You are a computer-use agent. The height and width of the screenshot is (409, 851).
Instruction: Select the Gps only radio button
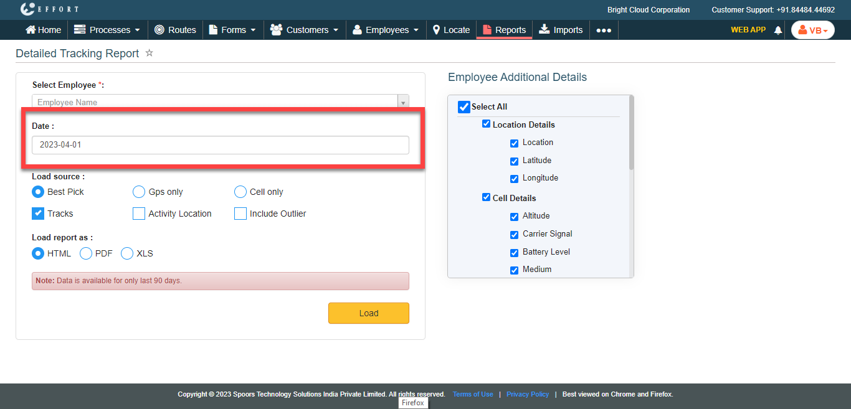click(139, 192)
